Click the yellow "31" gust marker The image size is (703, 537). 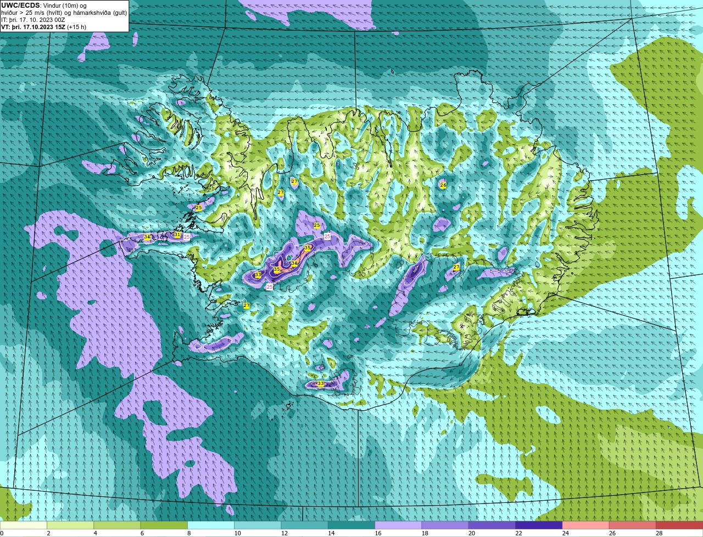pos(177,234)
